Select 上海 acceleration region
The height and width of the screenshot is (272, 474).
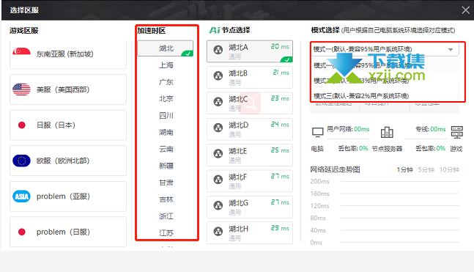(x=166, y=65)
